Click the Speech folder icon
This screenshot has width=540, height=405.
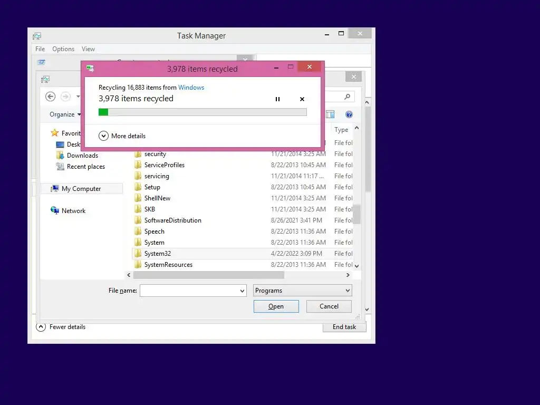[x=138, y=232]
